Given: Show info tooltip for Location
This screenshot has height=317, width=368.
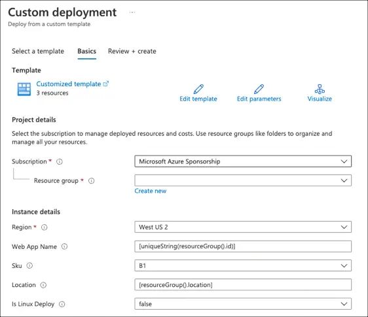Looking at the screenshot, I should pos(43,285).
